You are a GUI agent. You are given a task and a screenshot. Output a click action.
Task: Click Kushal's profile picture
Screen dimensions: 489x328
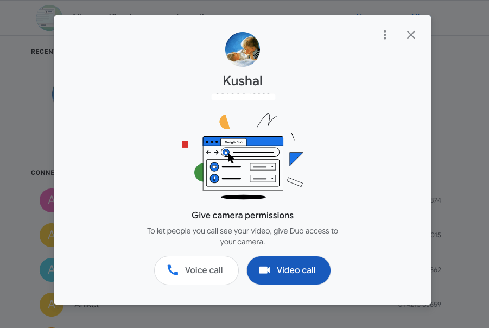(243, 49)
